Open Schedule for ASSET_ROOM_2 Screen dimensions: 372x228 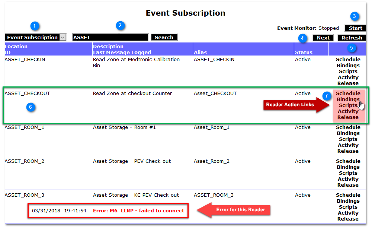348,161
